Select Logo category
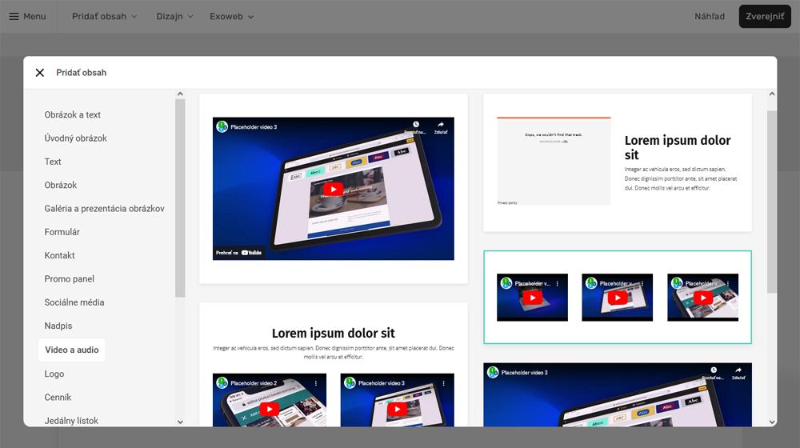Viewport: 800px width, 448px height. point(54,374)
